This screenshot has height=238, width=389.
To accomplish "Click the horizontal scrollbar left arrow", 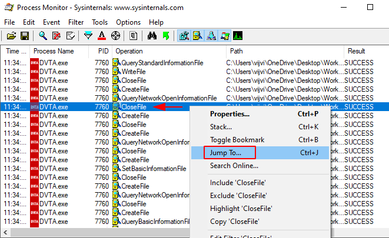I will click(5, 233).
